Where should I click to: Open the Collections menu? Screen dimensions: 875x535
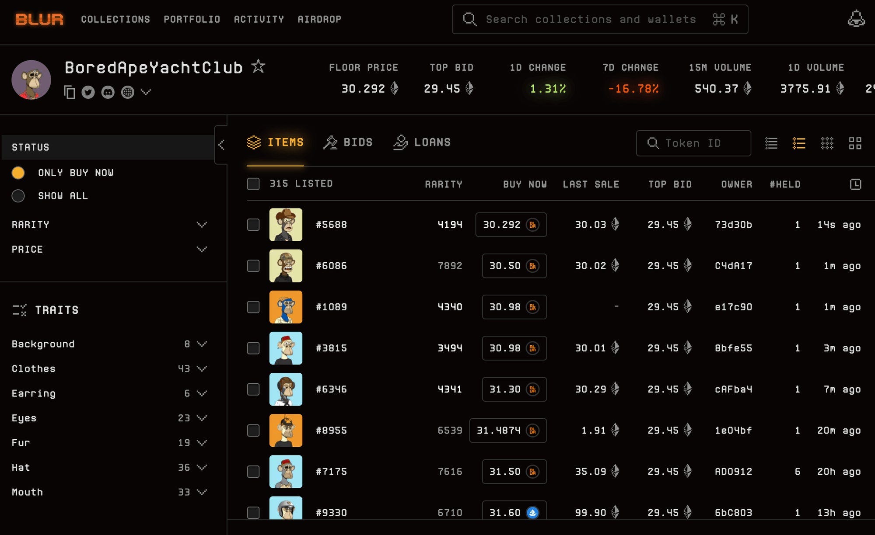(x=115, y=19)
